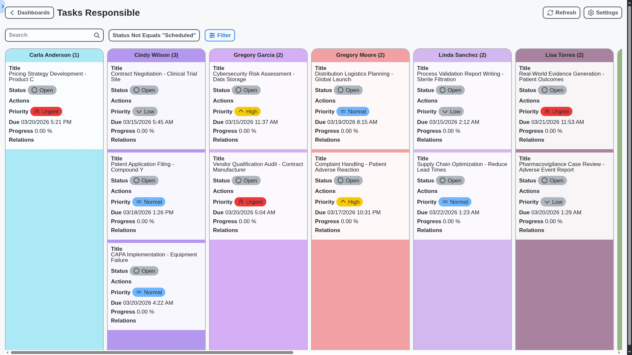This screenshot has width=632, height=355.
Task: Activate the search magnifier icon
Action: point(96,35)
